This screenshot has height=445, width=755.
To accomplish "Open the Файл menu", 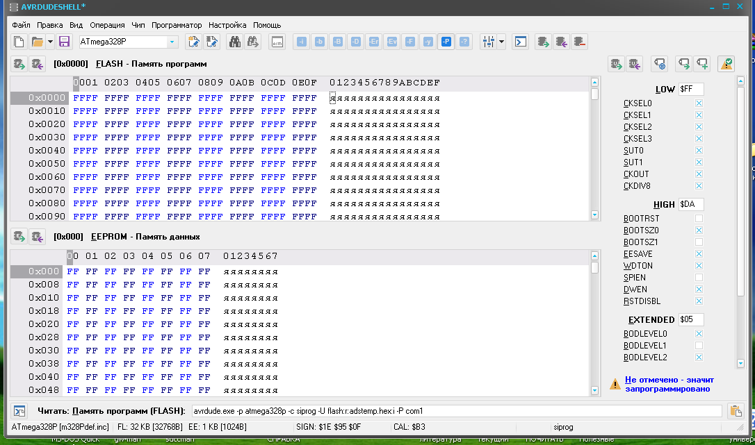I will 21,25.
